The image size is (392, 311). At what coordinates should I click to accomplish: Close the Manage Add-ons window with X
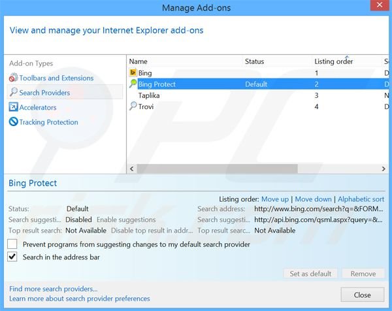tap(380, 5)
